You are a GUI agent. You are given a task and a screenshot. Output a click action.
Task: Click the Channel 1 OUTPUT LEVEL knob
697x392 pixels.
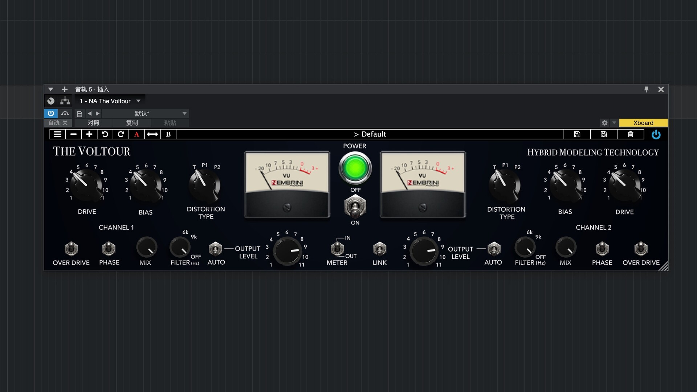pyautogui.click(x=287, y=251)
